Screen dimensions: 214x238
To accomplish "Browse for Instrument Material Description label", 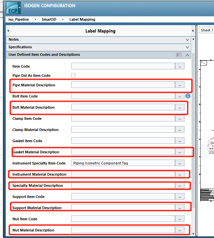I will (x=180, y=174).
